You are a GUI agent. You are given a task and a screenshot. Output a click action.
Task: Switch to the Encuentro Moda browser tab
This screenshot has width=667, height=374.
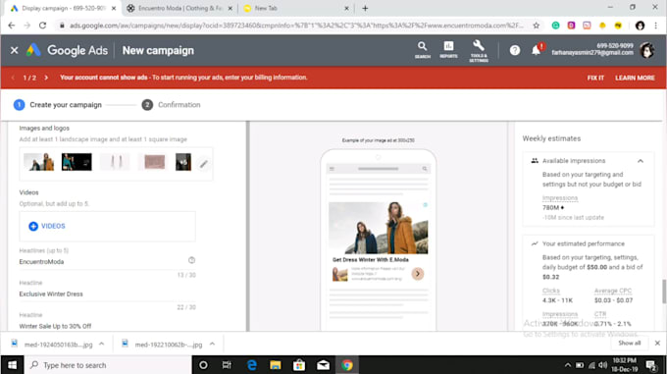180,8
